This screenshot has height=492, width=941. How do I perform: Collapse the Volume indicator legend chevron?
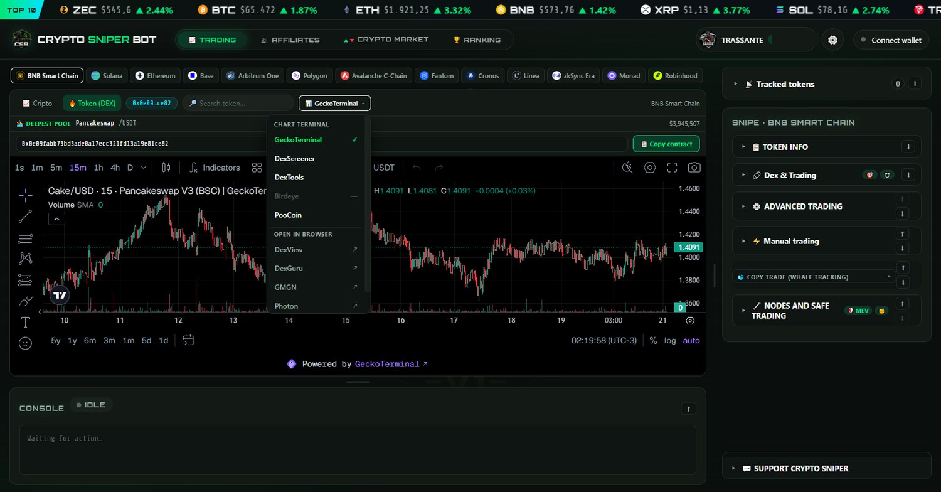[x=56, y=219]
